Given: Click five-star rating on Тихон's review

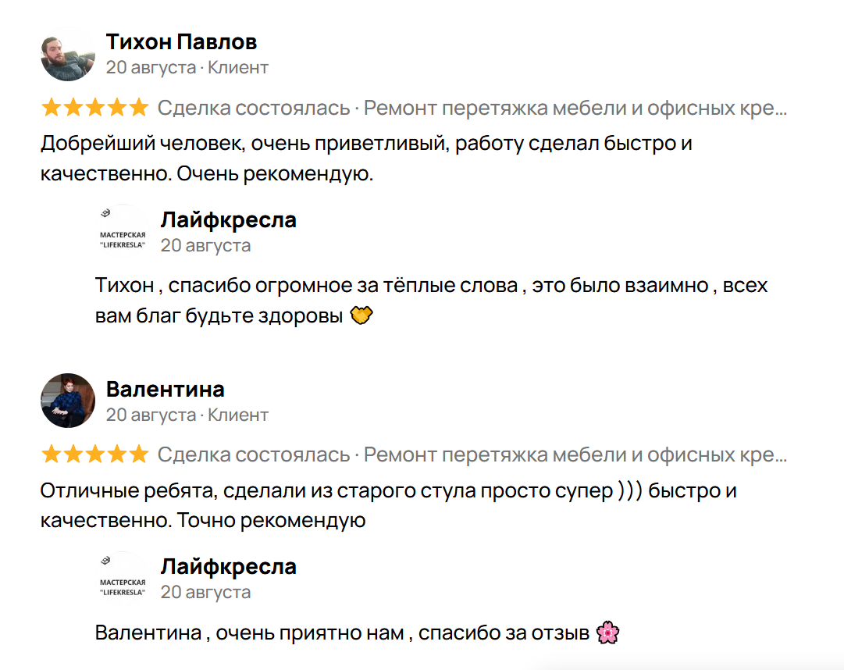Looking at the screenshot, I should (x=94, y=107).
